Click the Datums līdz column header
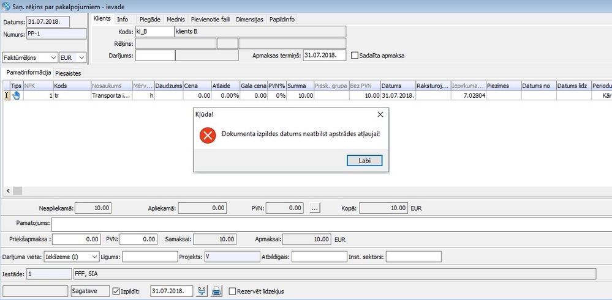Screen dimensions: 612x300 tap(574, 86)
